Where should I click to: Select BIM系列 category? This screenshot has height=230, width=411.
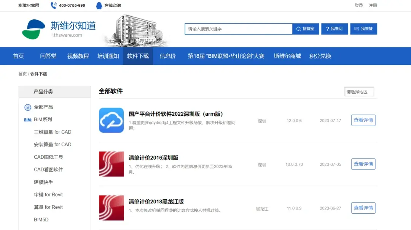[43, 120]
